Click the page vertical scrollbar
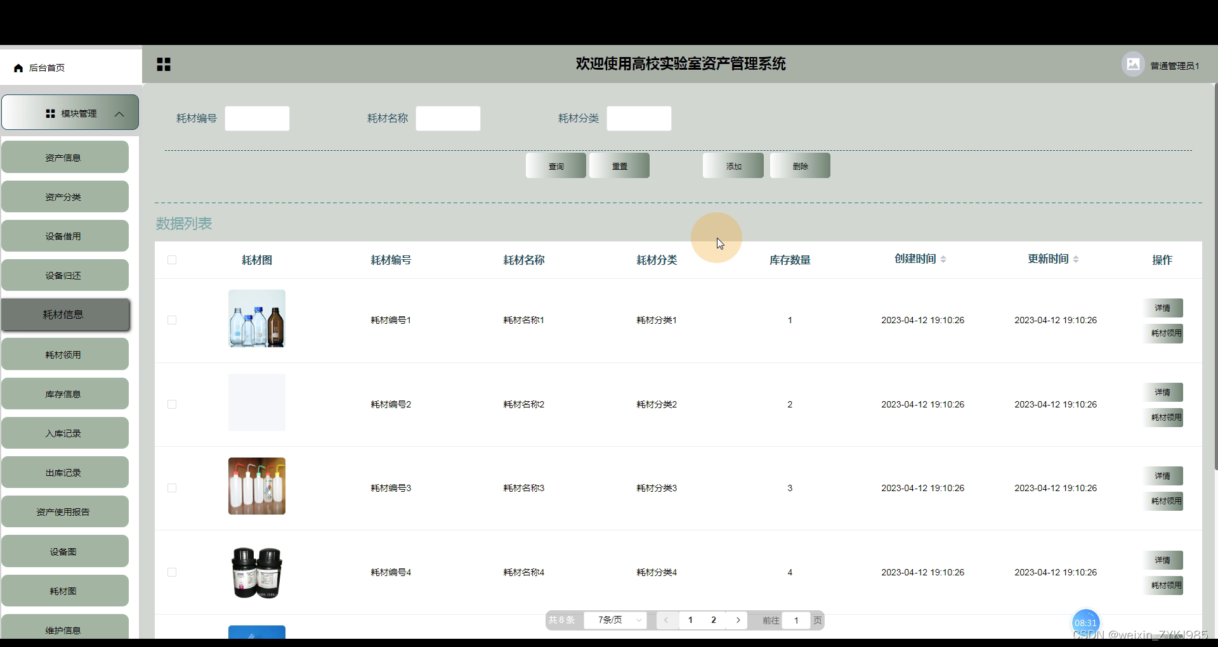 coord(1215,277)
